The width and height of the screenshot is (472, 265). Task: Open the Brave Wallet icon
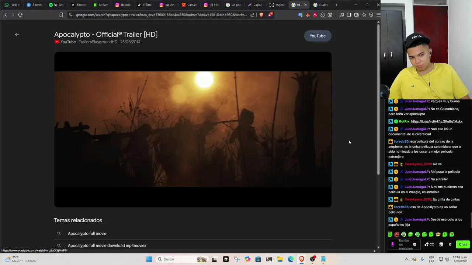point(356,15)
